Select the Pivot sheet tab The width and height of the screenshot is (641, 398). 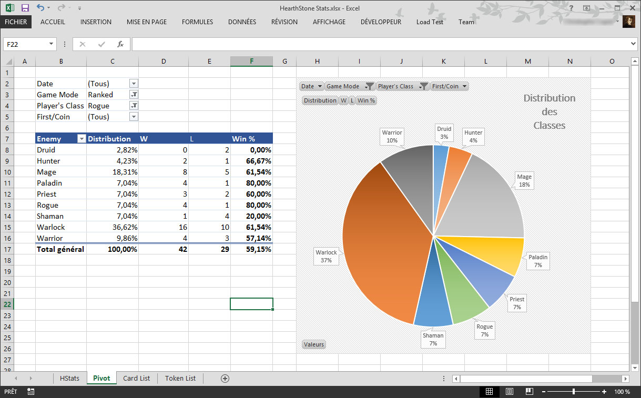(101, 378)
